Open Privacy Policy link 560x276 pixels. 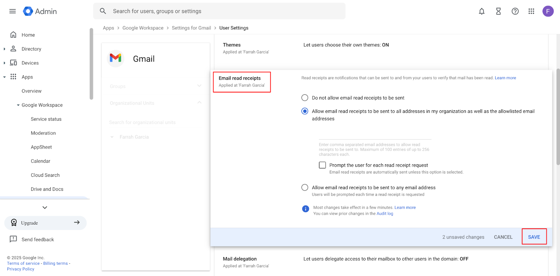(x=21, y=269)
